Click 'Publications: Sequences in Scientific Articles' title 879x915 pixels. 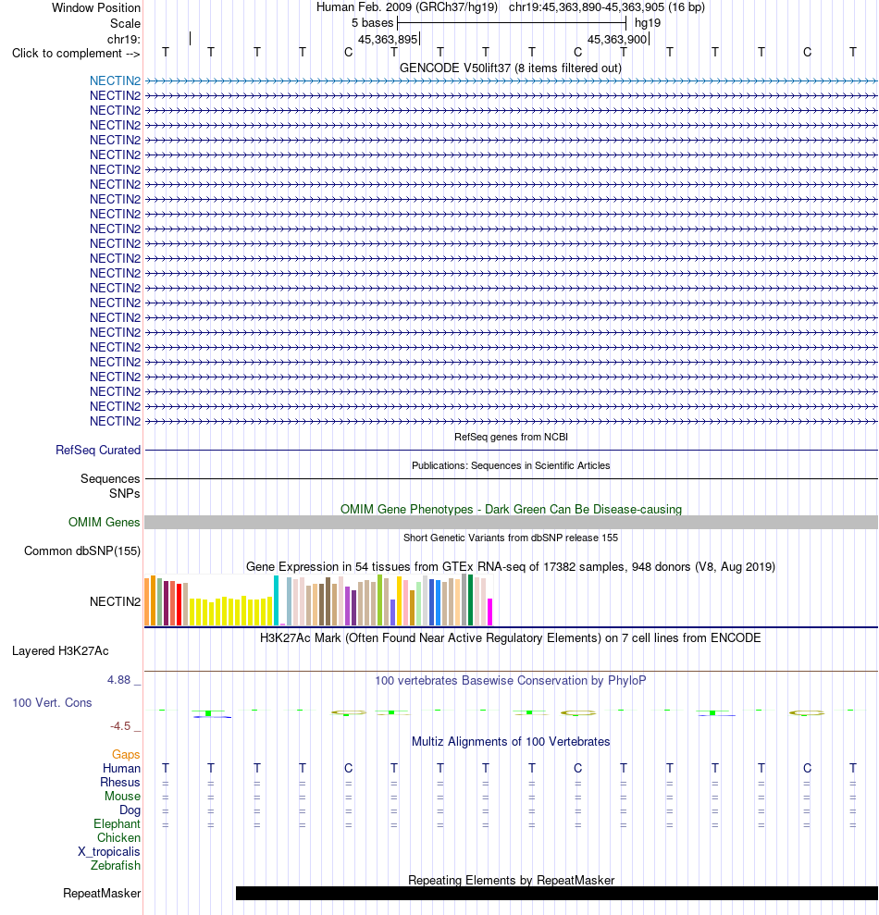pyautogui.click(x=511, y=465)
